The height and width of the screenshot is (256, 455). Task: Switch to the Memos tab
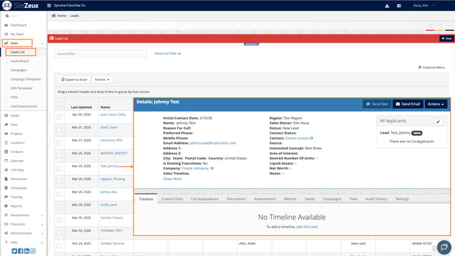tap(290, 199)
